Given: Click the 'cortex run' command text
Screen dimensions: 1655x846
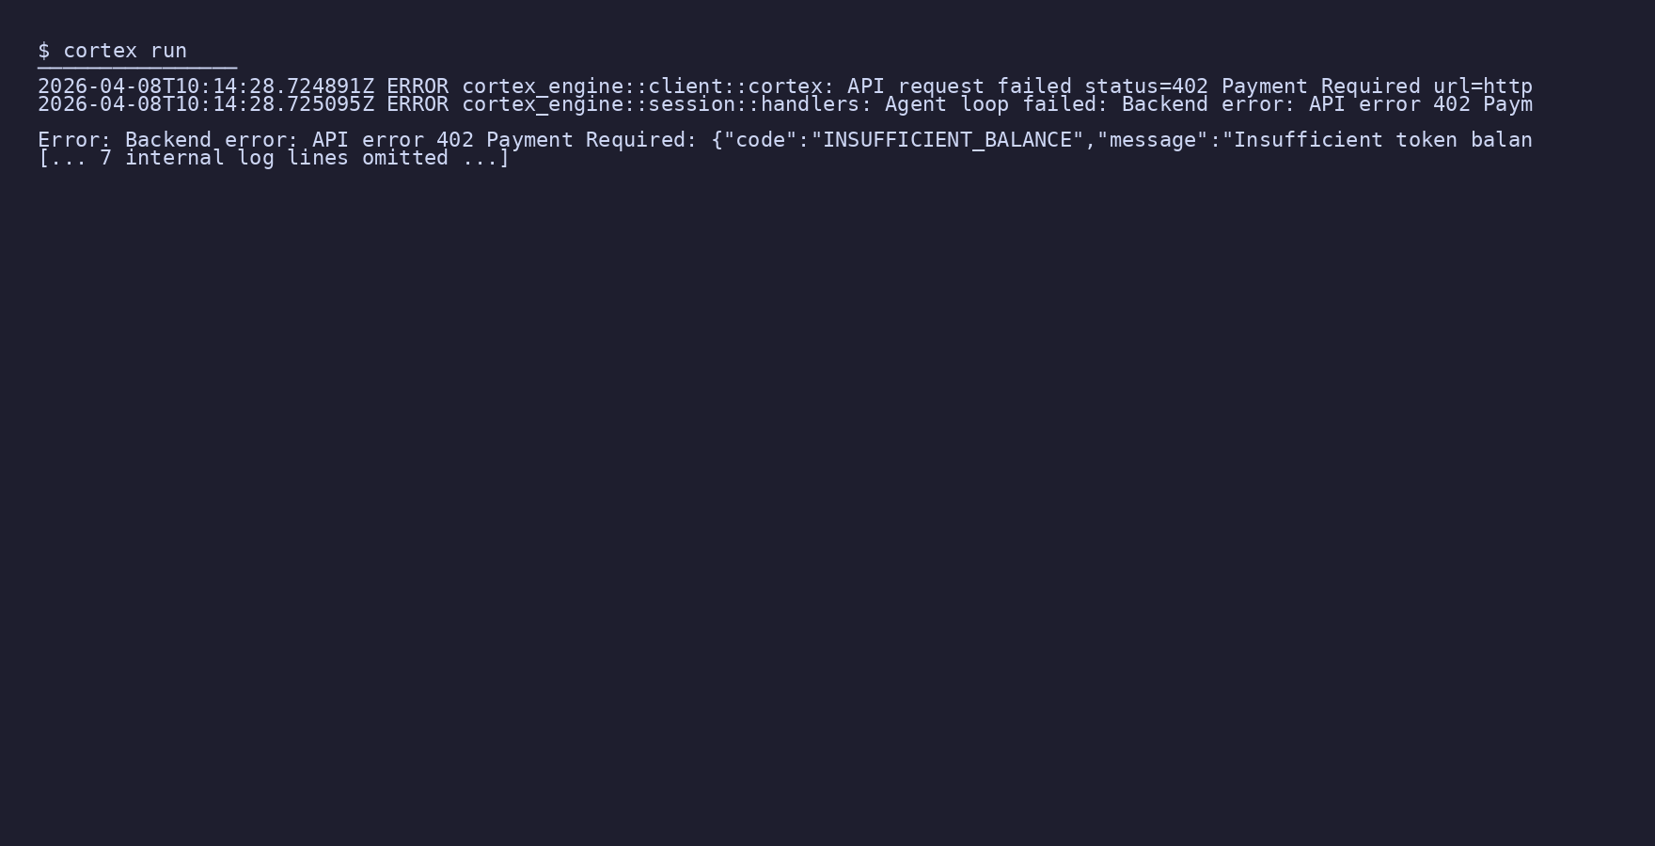Looking at the screenshot, I should 125,51.
